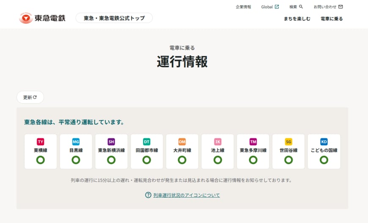The image size is (368, 223).
Task: Click the TY Toyoko Line badge icon
Action: [41, 142]
